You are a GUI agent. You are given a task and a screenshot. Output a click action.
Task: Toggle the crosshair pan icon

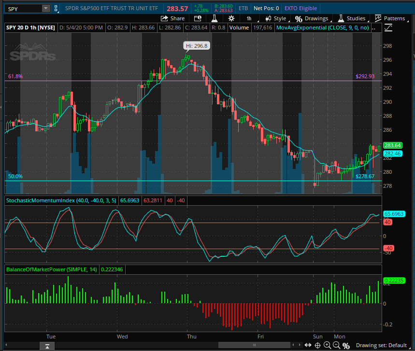coord(317,345)
